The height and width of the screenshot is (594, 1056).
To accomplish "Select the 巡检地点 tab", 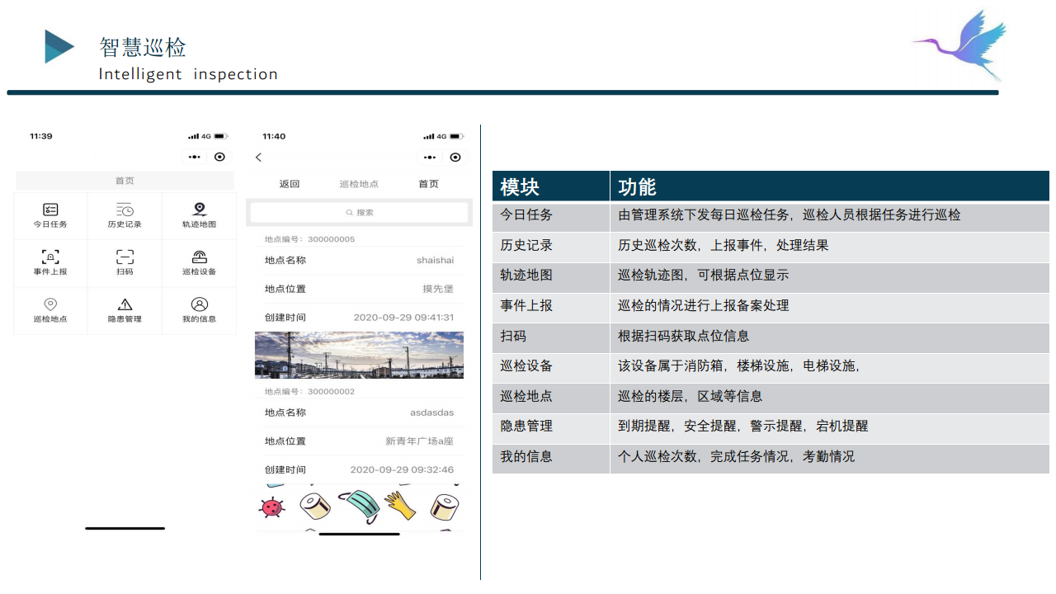I will click(359, 184).
